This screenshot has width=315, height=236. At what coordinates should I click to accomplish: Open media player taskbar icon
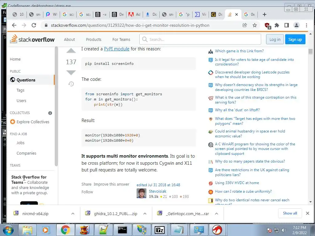click(46, 230)
